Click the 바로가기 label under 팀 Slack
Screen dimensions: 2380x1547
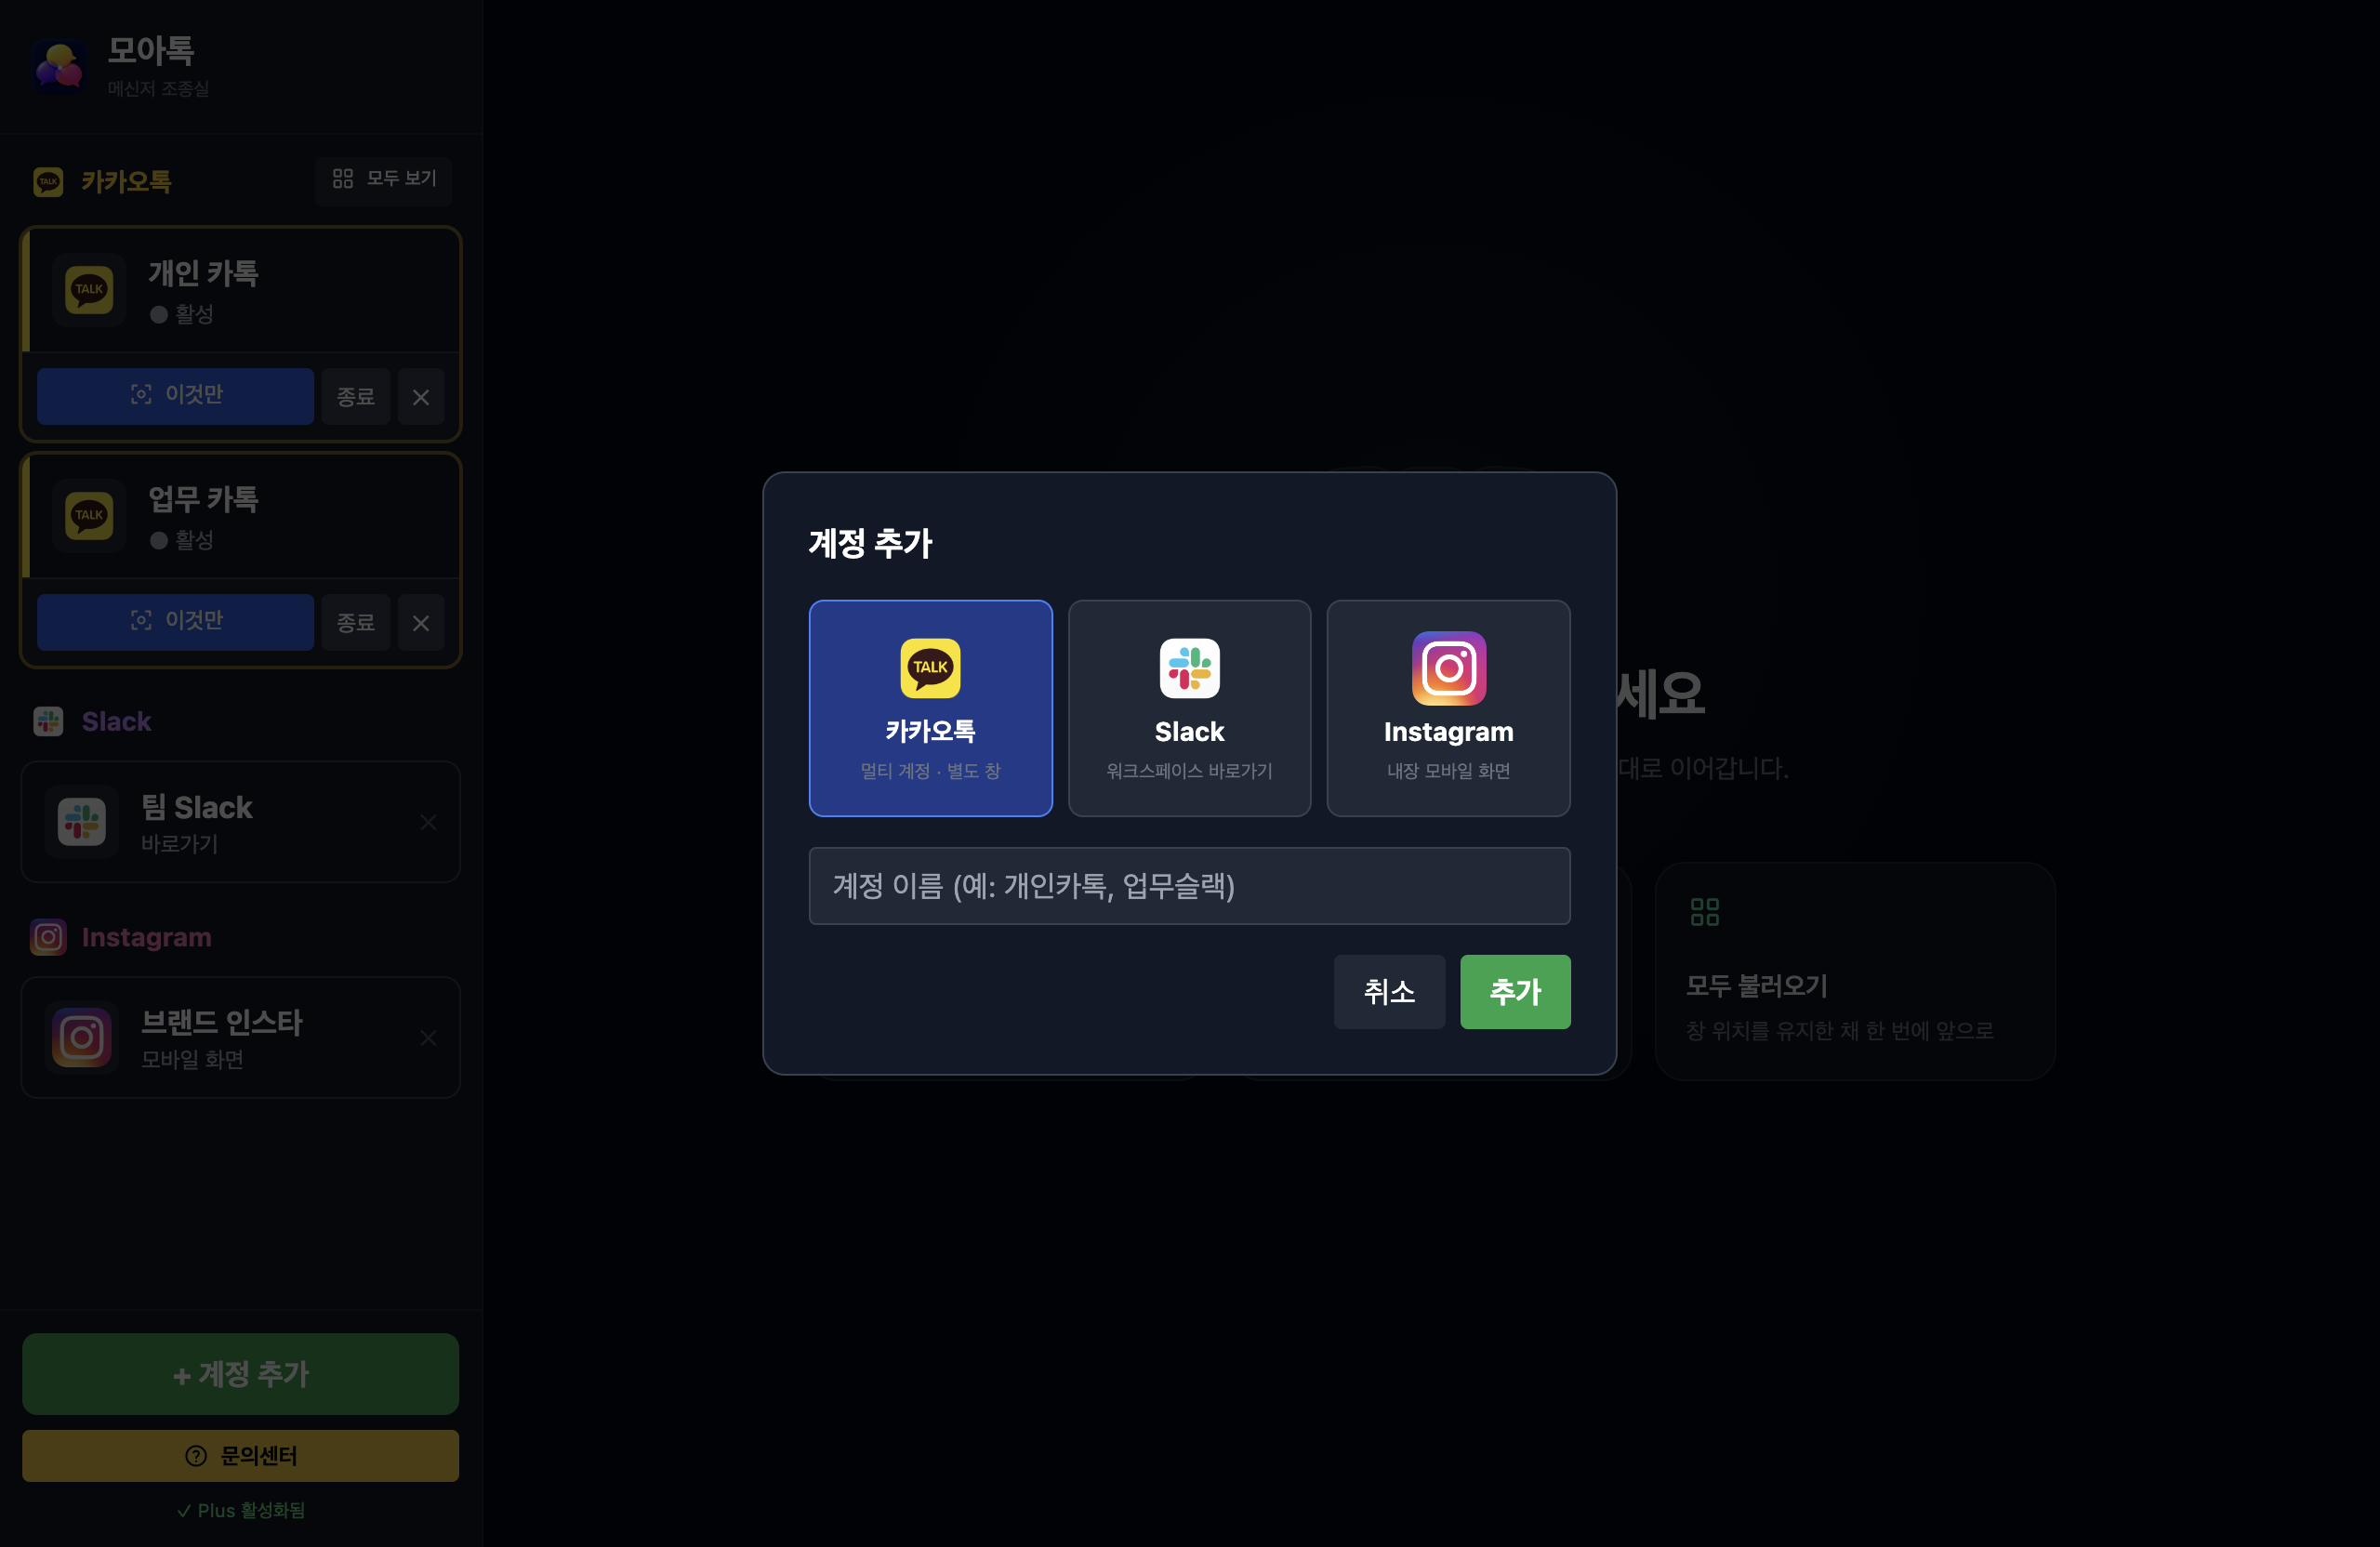(x=180, y=844)
